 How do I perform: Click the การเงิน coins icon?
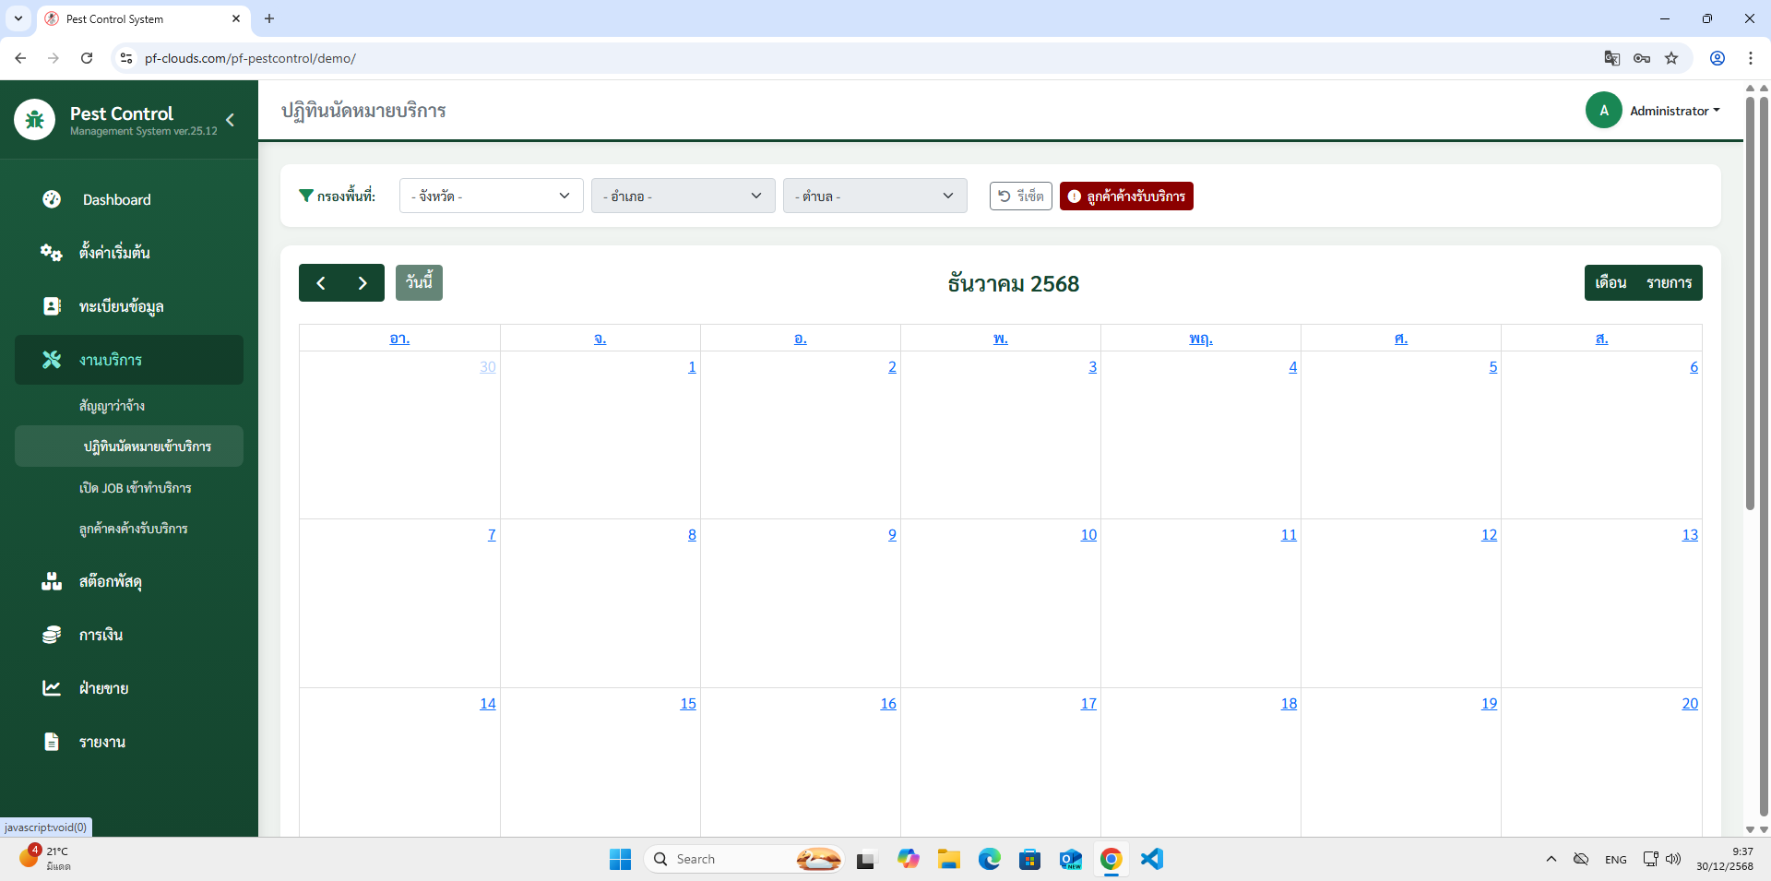pos(52,635)
